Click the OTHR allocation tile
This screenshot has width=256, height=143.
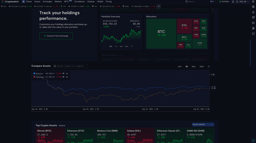[x=200, y=44]
